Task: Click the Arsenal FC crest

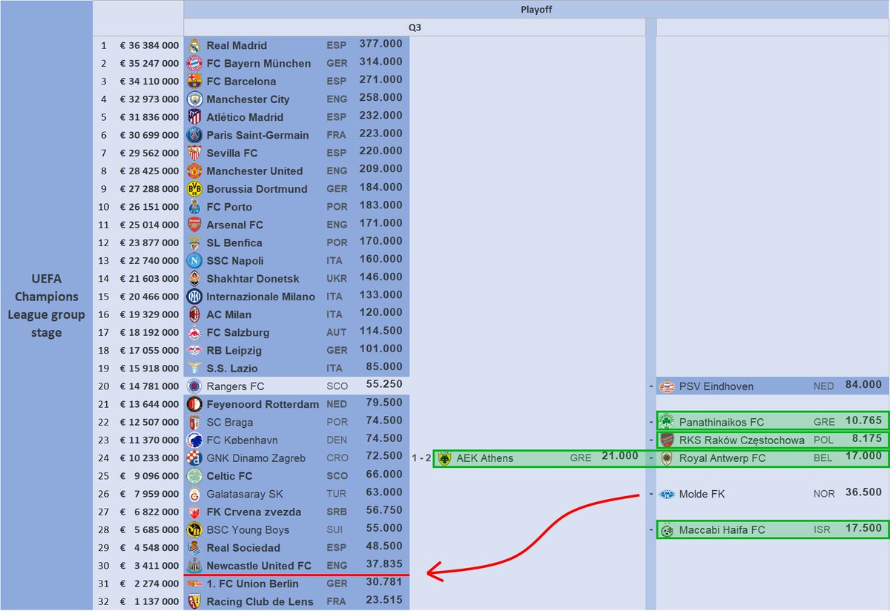Action: [194, 225]
